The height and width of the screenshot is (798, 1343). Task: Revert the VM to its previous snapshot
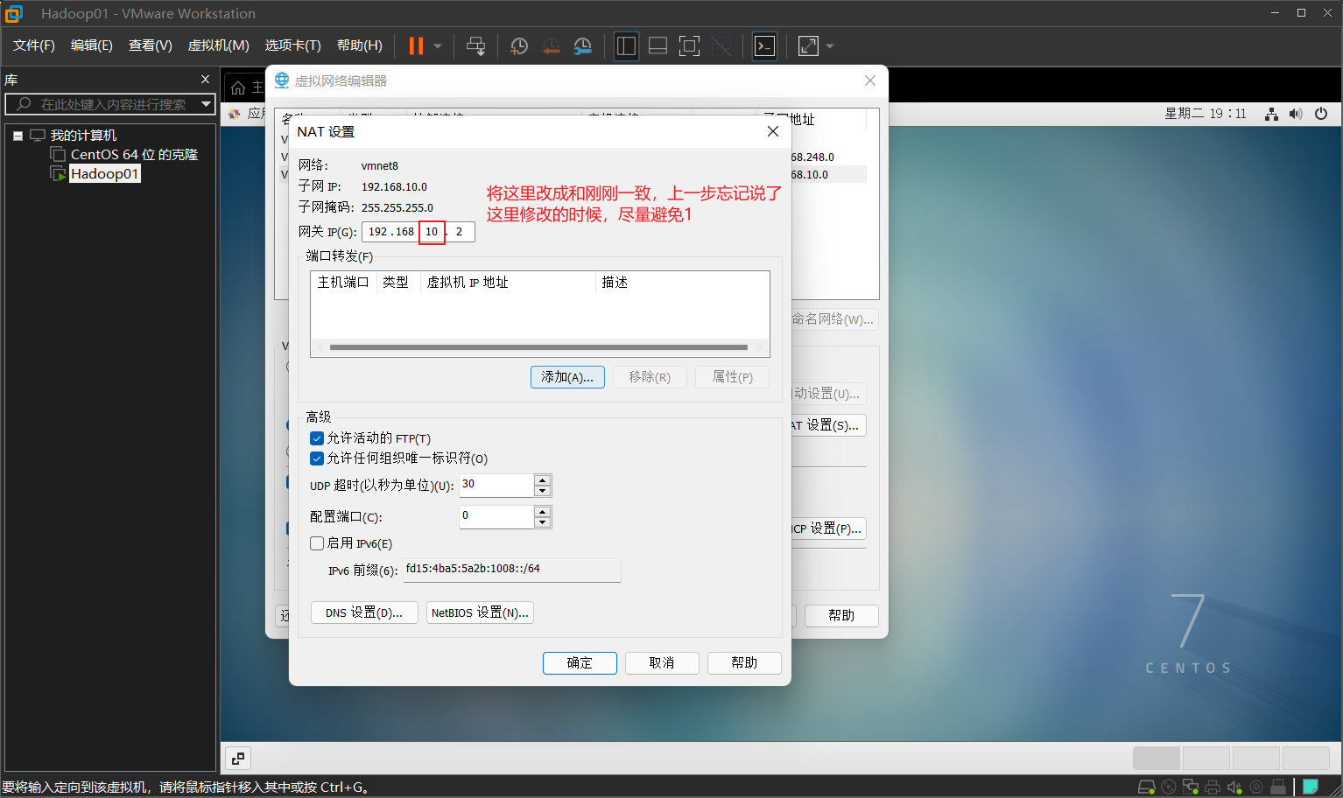pyautogui.click(x=551, y=46)
